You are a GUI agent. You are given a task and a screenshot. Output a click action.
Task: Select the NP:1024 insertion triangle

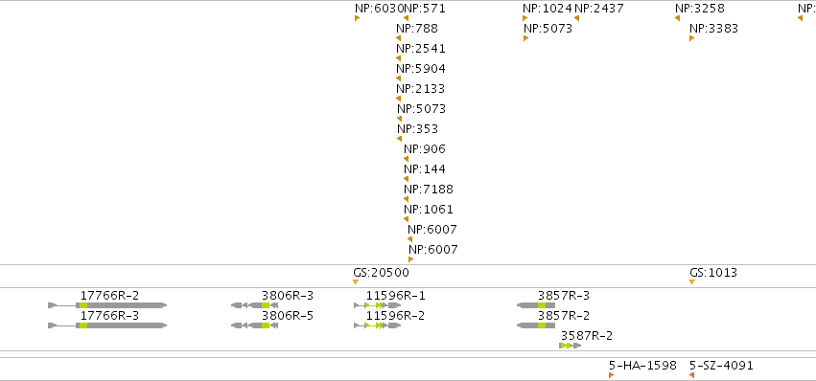coord(525,18)
